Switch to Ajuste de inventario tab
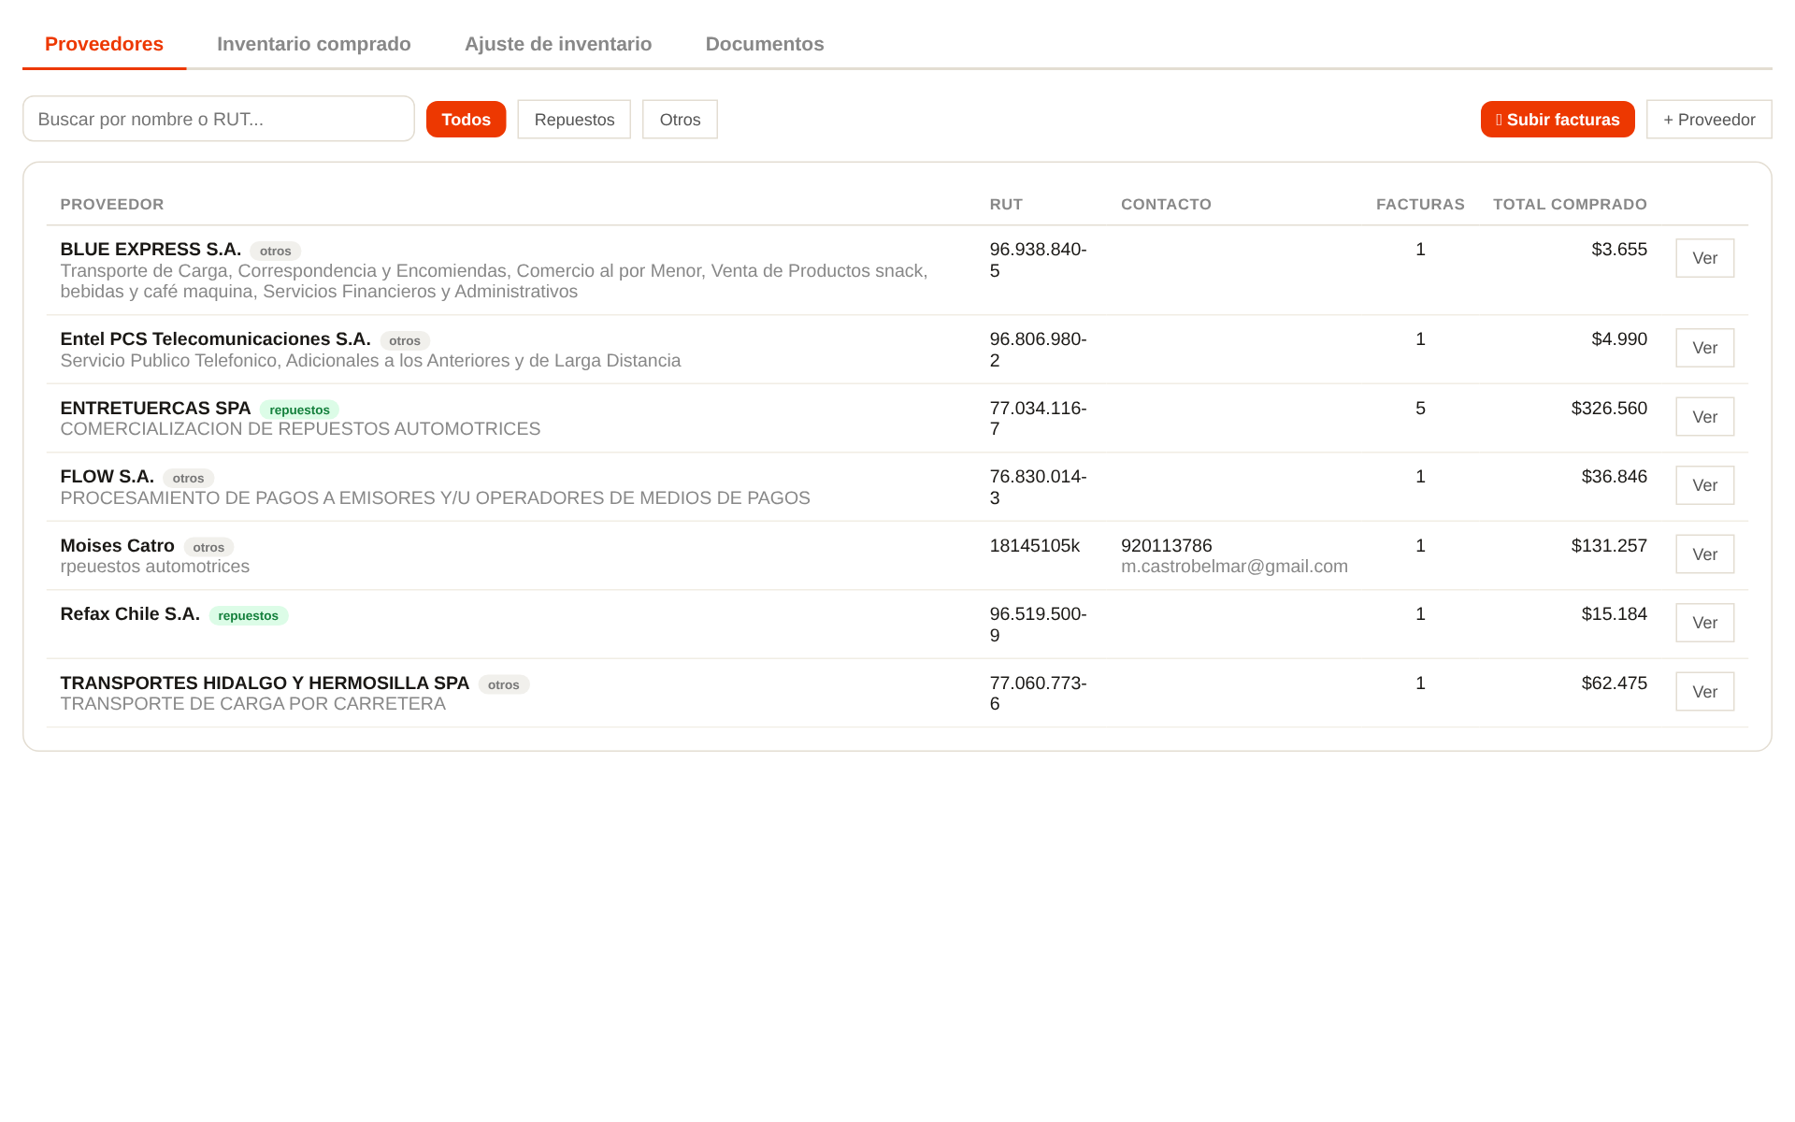The height and width of the screenshot is (1122, 1795). tap(558, 44)
